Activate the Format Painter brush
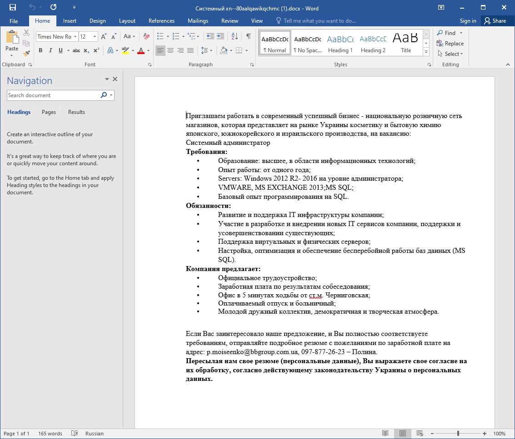The height and width of the screenshot is (439, 515). 26,53
